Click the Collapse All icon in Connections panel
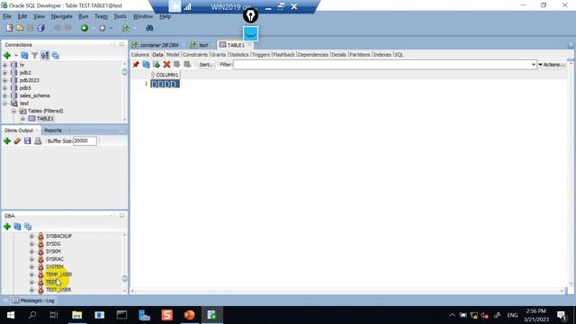The image size is (576, 324). pos(55,56)
